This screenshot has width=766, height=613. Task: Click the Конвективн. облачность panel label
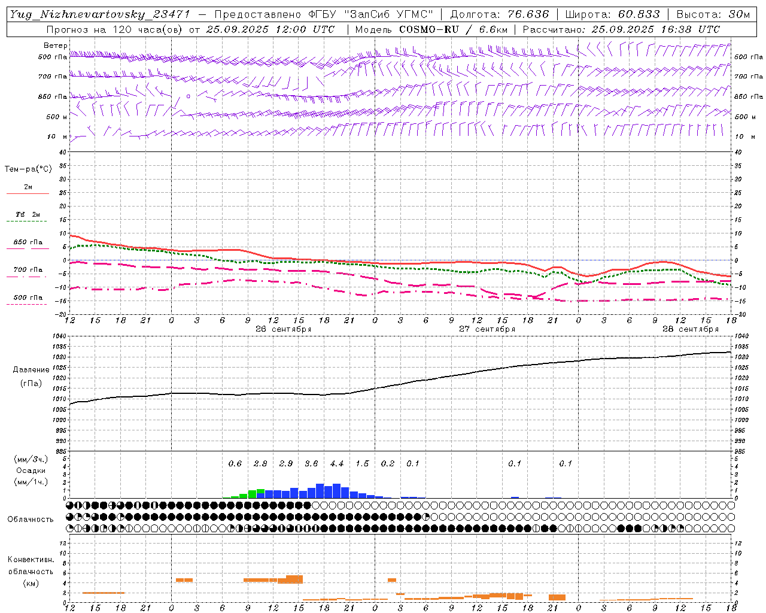pyautogui.click(x=31, y=566)
